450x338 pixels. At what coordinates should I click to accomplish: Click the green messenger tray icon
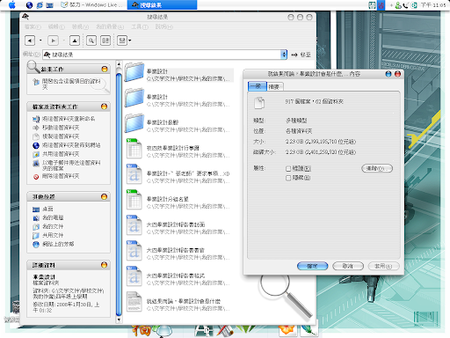pyautogui.click(x=398, y=5)
